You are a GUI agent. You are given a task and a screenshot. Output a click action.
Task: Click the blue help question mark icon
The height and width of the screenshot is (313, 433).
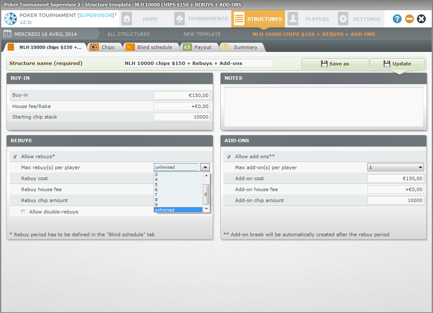(397, 19)
